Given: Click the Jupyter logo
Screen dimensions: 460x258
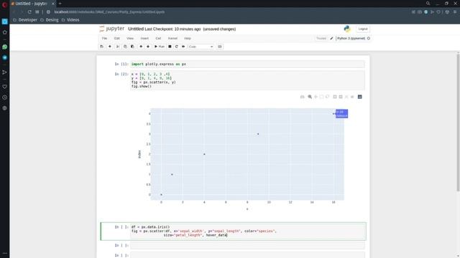Looking at the screenshot, I should 112,29.
